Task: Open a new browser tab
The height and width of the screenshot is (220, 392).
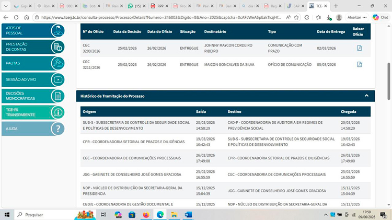Action: [x=336, y=6]
